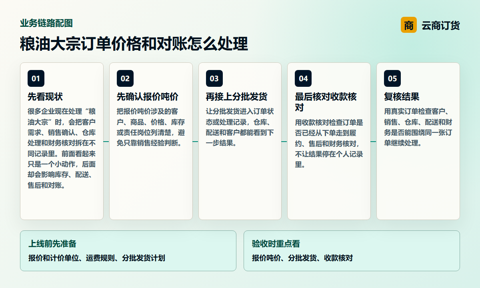Click the paragraph starting 用收款核对检查订单
This screenshot has width=480, height=288.
click(x=329, y=143)
